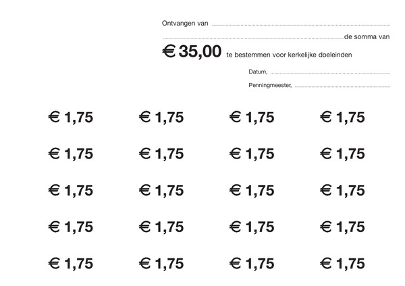
Task: Select the € 1,75 coupon in bottom row, first column
Action: pyautogui.click(x=70, y=264)
